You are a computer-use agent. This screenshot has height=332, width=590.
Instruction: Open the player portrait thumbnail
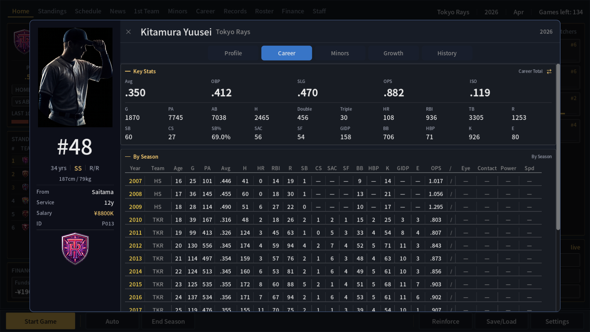[75, 77]
